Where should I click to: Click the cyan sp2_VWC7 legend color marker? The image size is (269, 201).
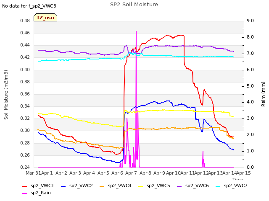218,186
